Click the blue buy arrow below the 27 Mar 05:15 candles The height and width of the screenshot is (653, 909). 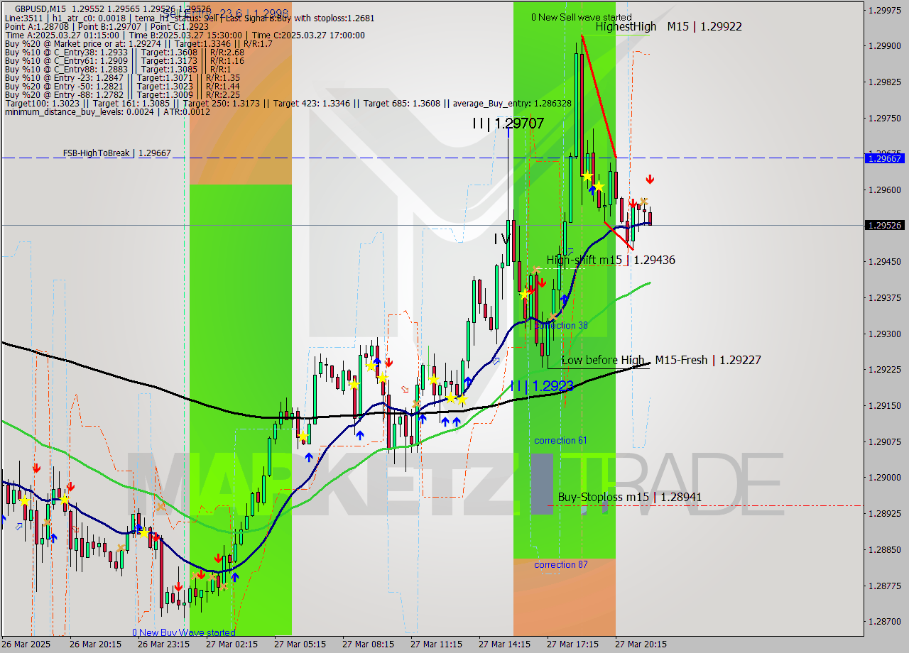click(x=308, y=458)
